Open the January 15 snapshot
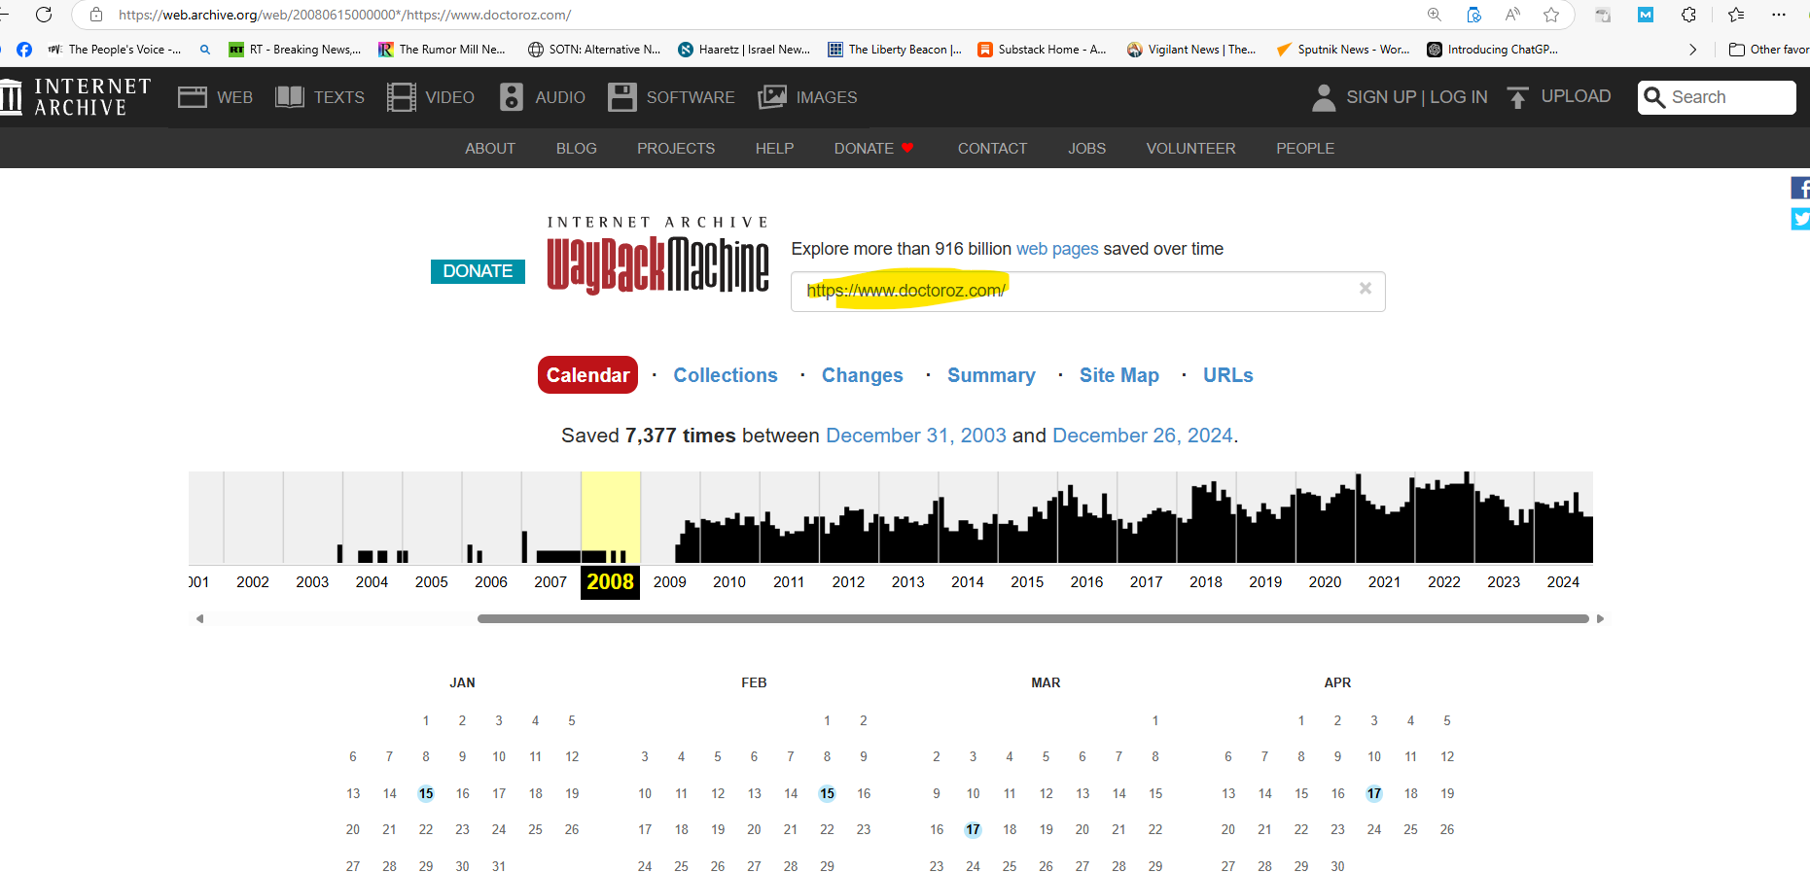 [426, 793]
